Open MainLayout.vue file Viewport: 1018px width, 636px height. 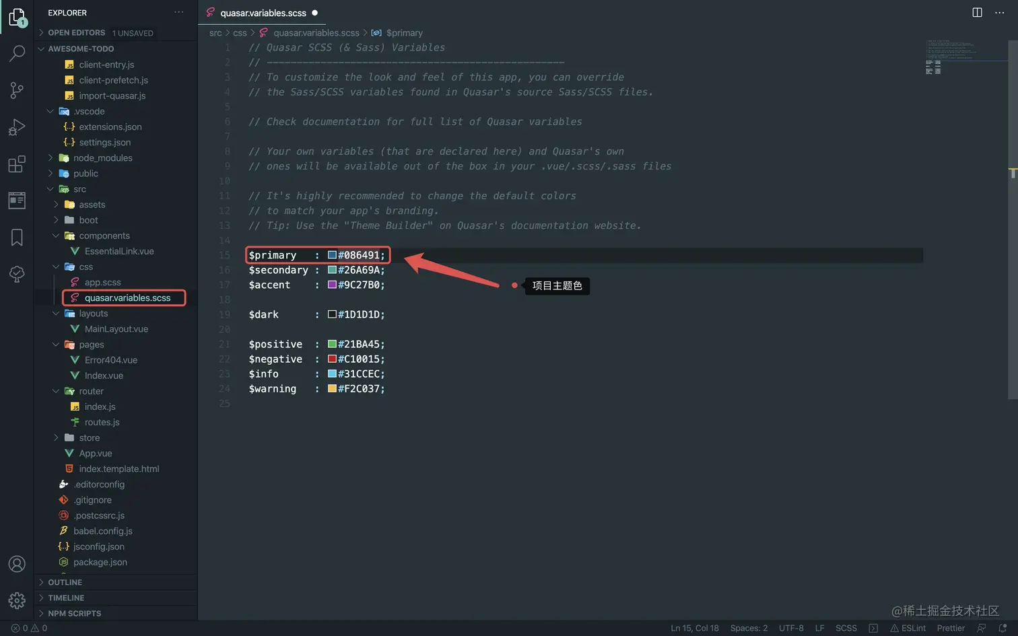click(x=116, y=328)
